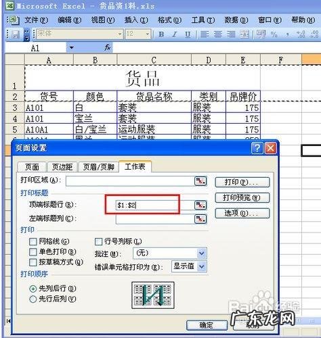Open the 数据 menu
This screenshot has height=338, width=321.
tap(236, 20)
